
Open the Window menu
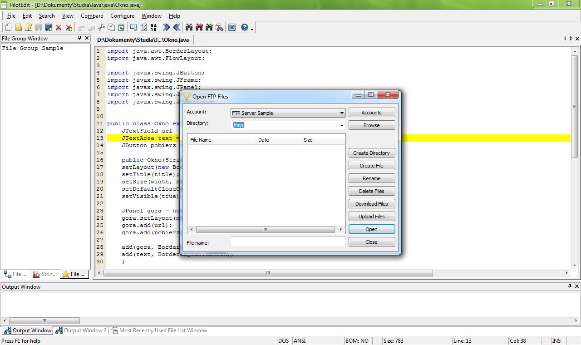152,16
